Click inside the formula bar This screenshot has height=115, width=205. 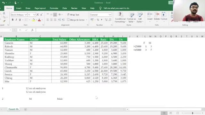tap(120, 30)
